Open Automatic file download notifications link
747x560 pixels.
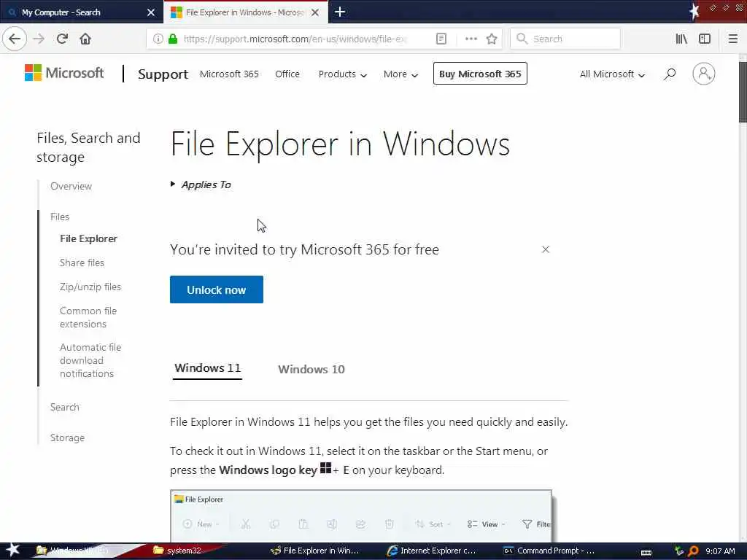[x=90, y=360]
